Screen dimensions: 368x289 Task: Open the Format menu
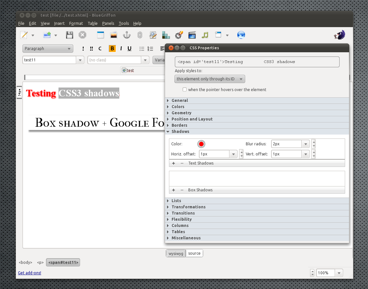pyautogui.click(x=76, y=23)
